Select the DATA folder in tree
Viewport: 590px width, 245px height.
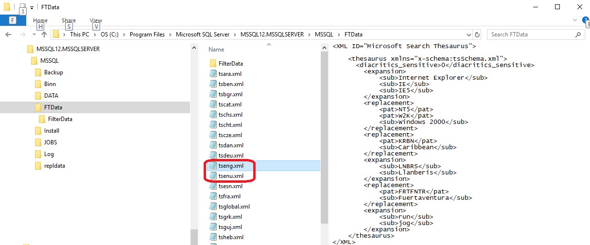(x=51, y=96)
